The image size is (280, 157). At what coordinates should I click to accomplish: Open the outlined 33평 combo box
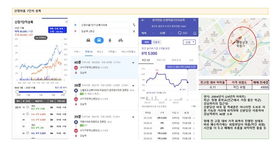(189, 42)
